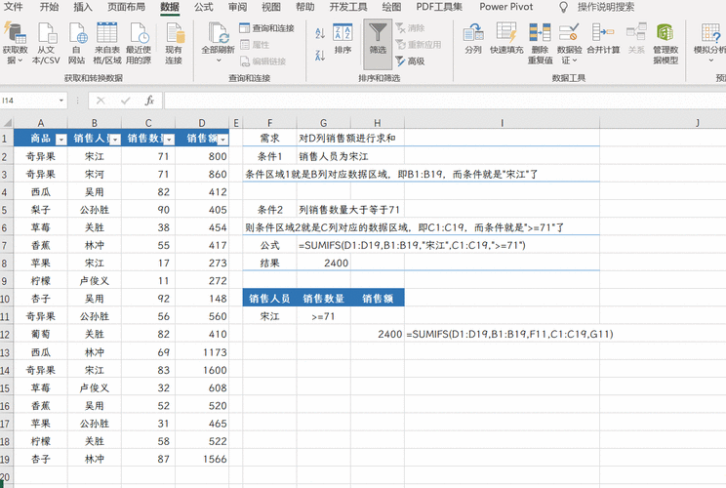
Task: Select the blue 销售数量 header in G10
Action: pyautogui.click(x=324, y=299)
